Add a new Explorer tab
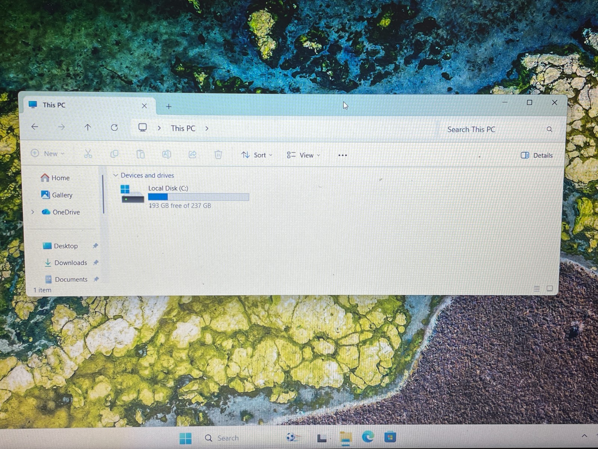 point(169,107)
